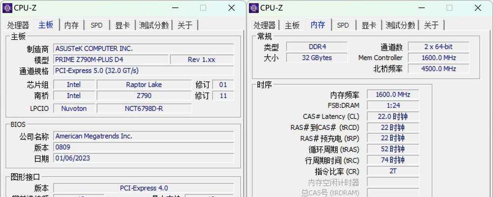Click 北桥频率 value 4500.0 MHz
The width and height of the screenshot is (493, 197).
[x=438, y=68]
